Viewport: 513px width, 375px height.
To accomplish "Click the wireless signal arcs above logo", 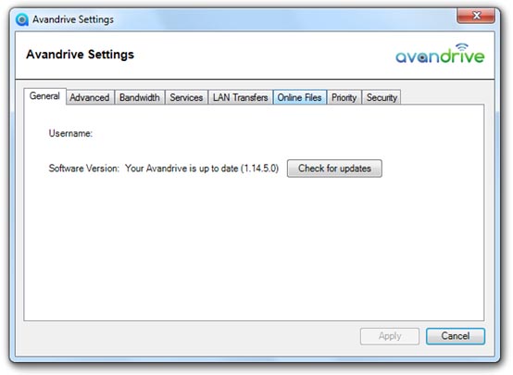I will click(x=462, y=47).
